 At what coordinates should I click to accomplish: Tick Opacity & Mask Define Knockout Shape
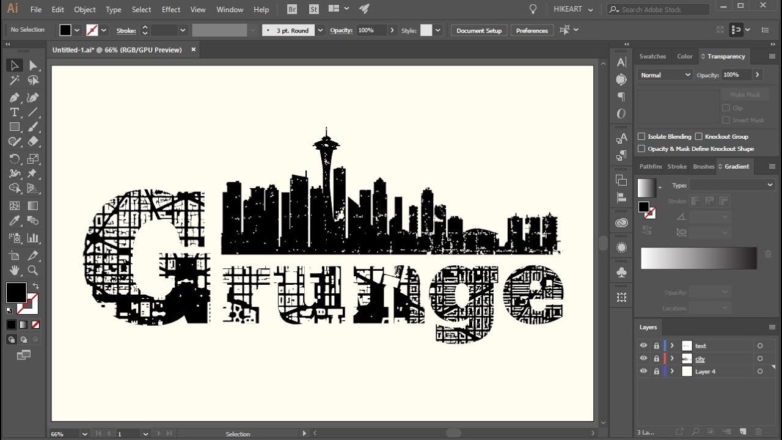pos(641,148)
